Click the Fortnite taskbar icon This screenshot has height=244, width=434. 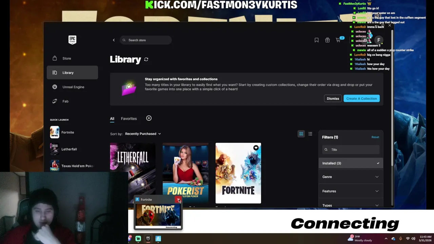pos(158,239)
